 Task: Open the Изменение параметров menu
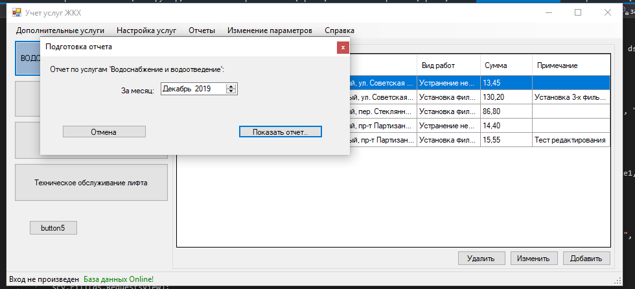point(270,30)
